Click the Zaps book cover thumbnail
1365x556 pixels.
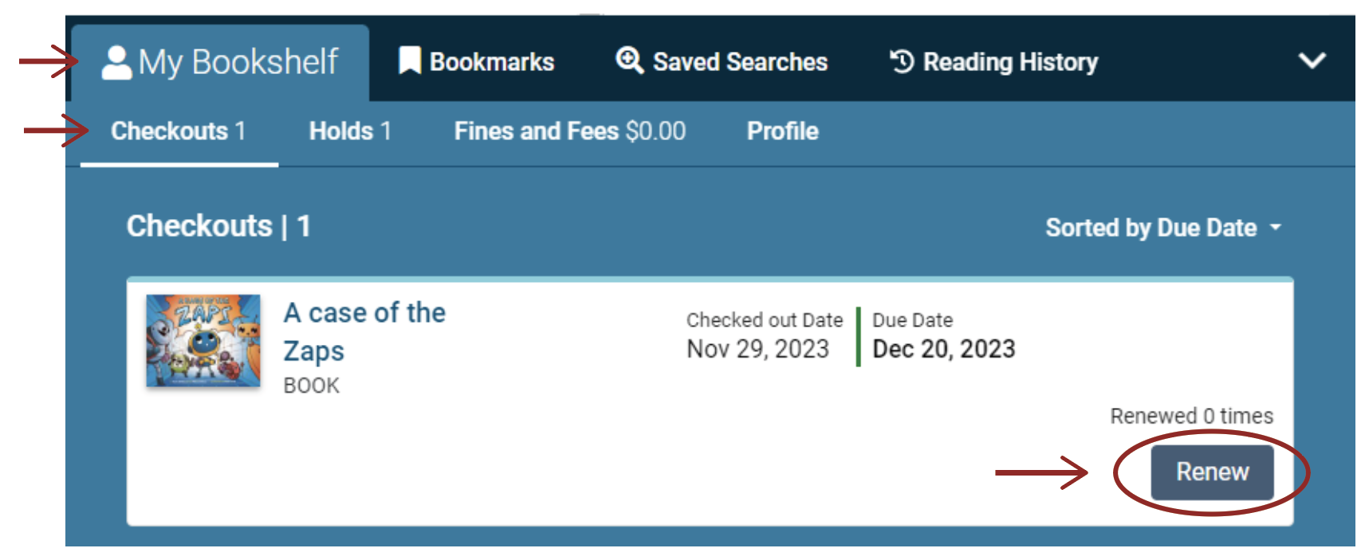pos(203,341)
